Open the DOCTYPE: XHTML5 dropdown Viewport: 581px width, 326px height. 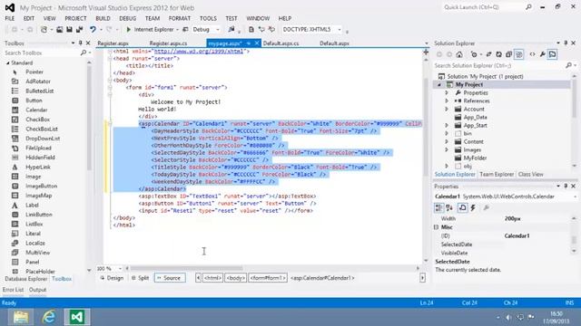[339, 29]
